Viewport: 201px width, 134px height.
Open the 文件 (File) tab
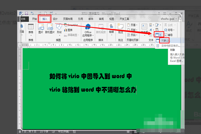coord(23,19)
